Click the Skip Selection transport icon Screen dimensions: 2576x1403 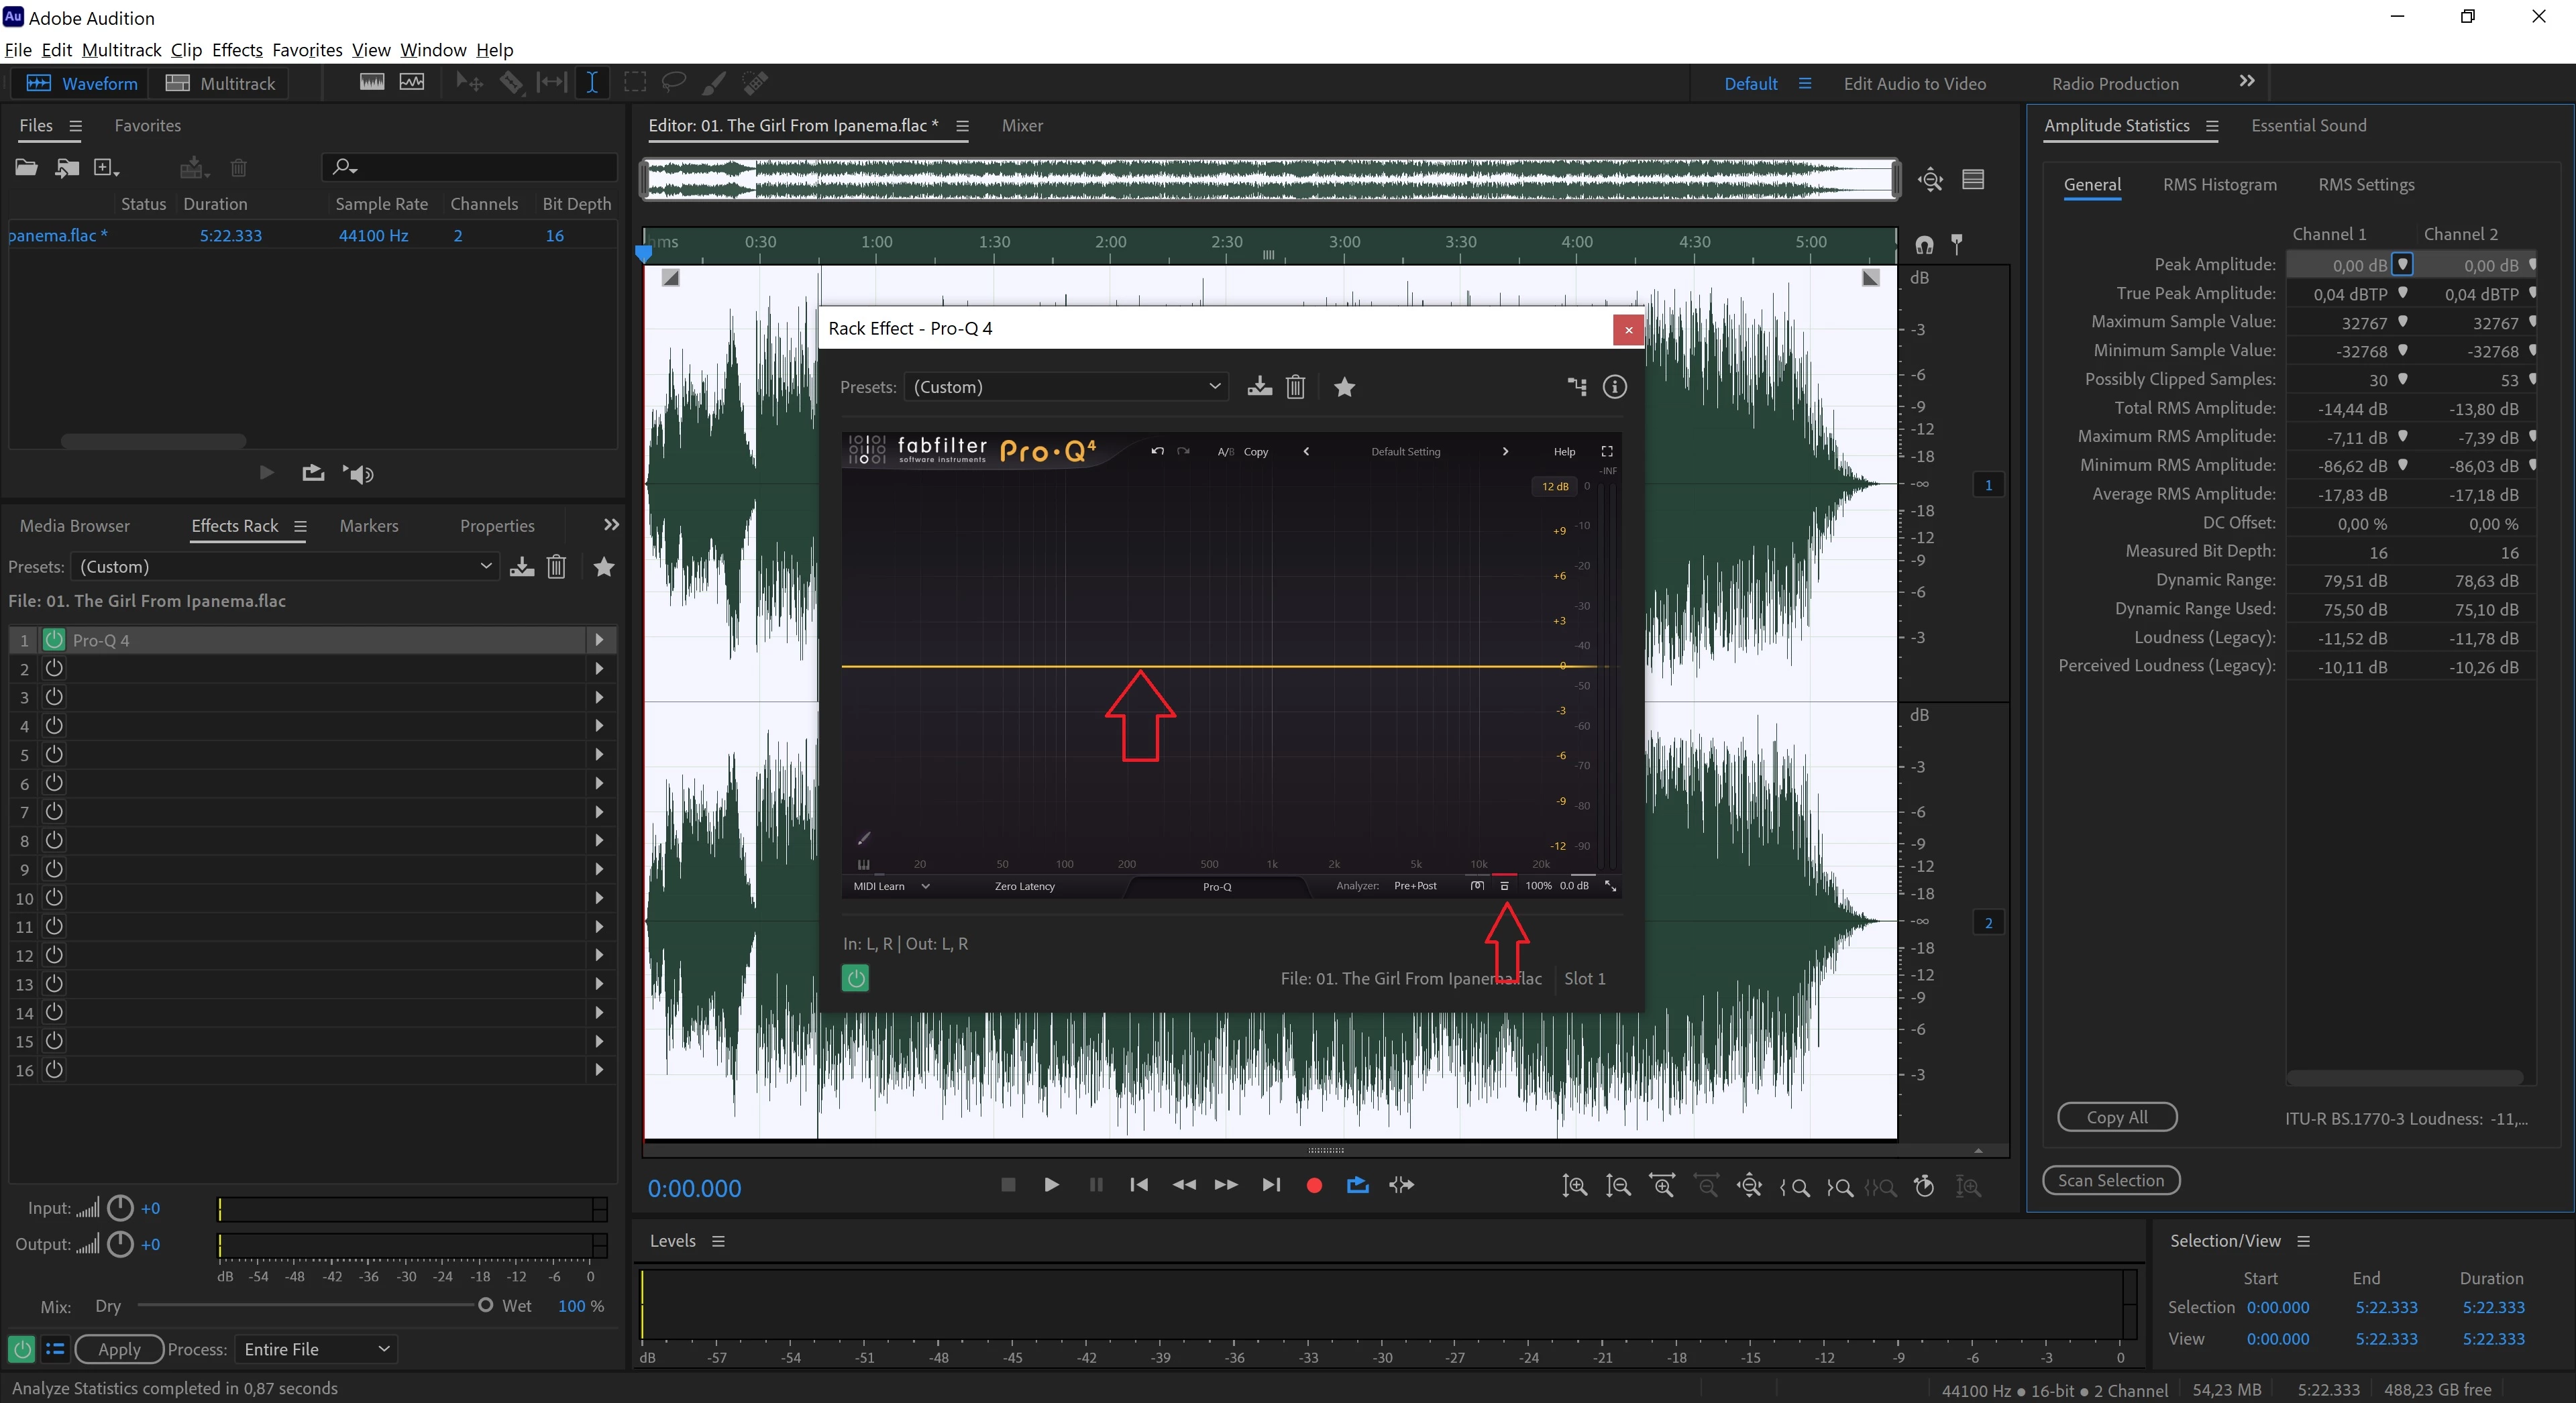(1402, 1185)
